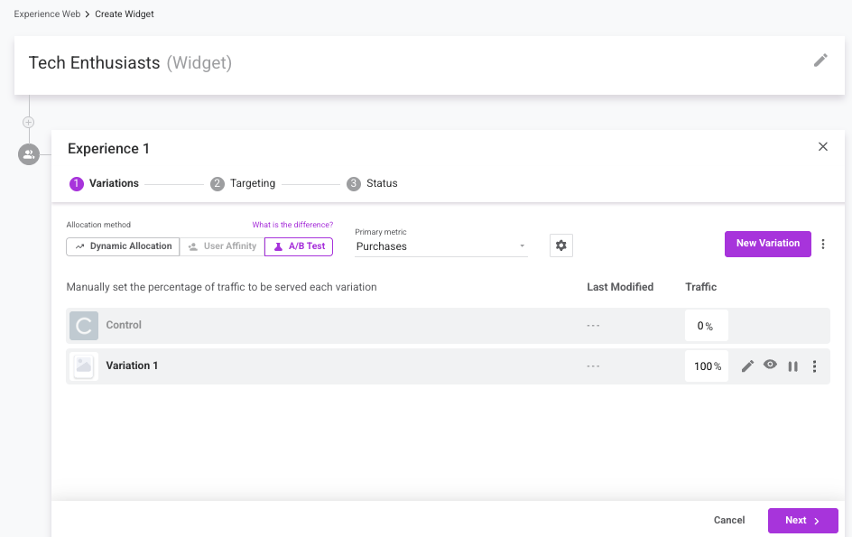Open the Variation 1 kebab menu
Image resolution: width=852 pixels, height=537 pixels.
pyautogui.click(x=814, y=366)
